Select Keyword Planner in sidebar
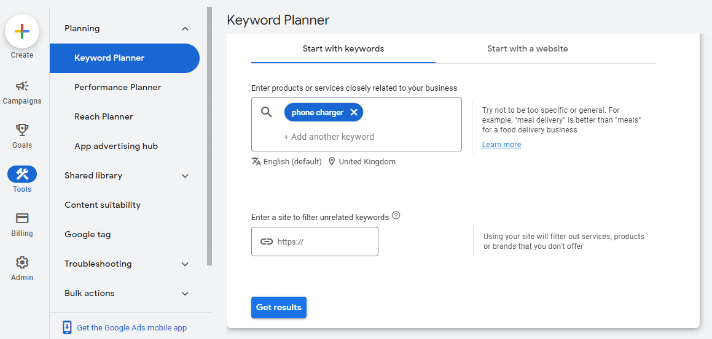Image resolution: width=712 pixels, height=339 pixels. (x=125, y=58)
